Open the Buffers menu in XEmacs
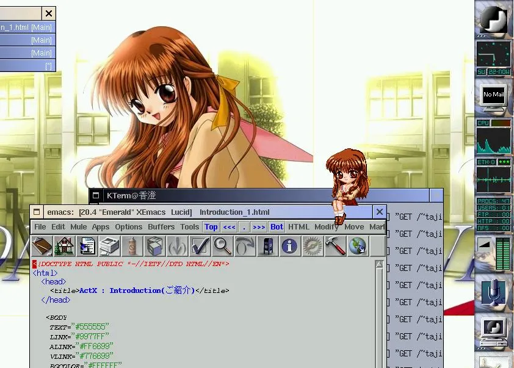 click(161, 227)
